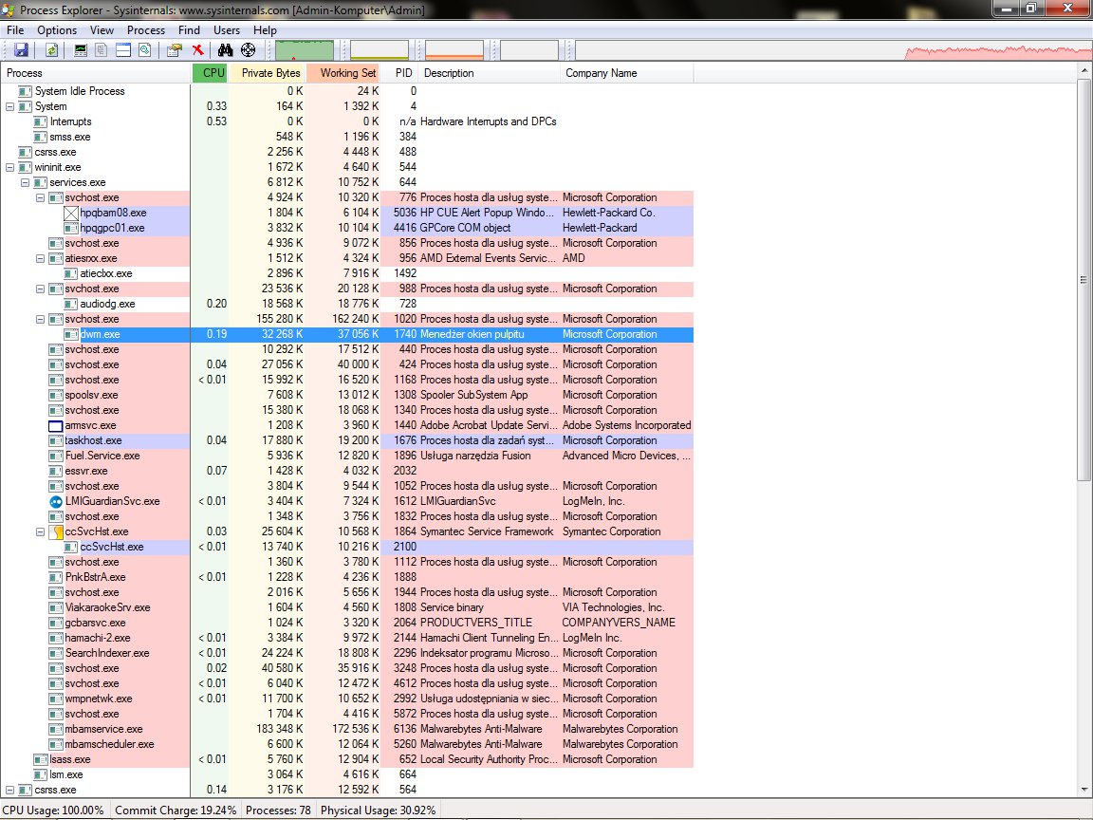Select the audiodg.exe process row
The image size is (1093, 820).
(x=347, y=304)
